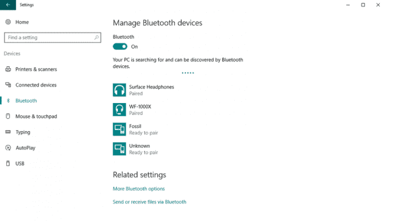Select the Unknown device entry text
Screen dimensions: 393x221
(x=139, y=146)
